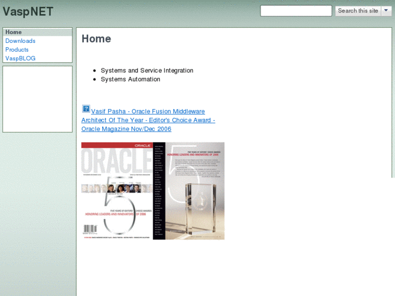Open the Search this site dropdown arrow

coord(386,11)
